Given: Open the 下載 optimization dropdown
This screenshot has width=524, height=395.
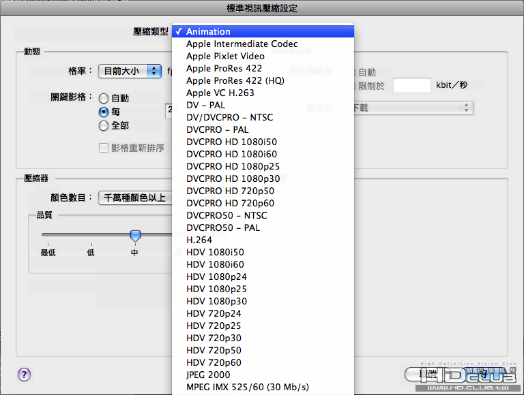Looking at the screenshot, I should [413, 108].
